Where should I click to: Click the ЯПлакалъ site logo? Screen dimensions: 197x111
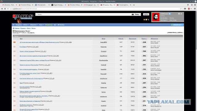click(23, 17)
